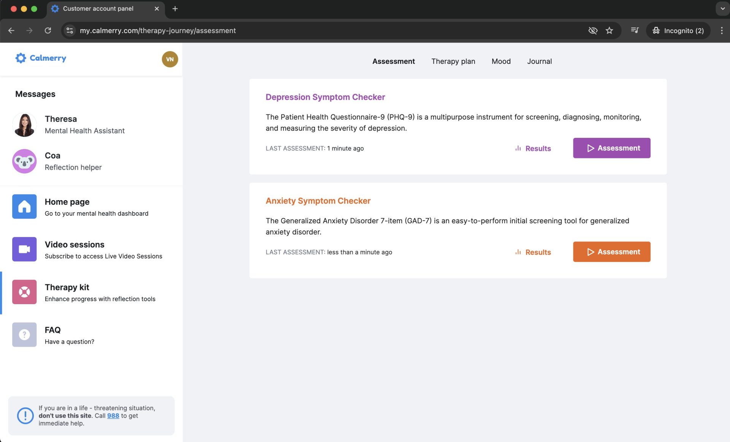Screen dimensions: 730x442
Task: Open chat with Coa koala avatar
Action: point(24,161)
